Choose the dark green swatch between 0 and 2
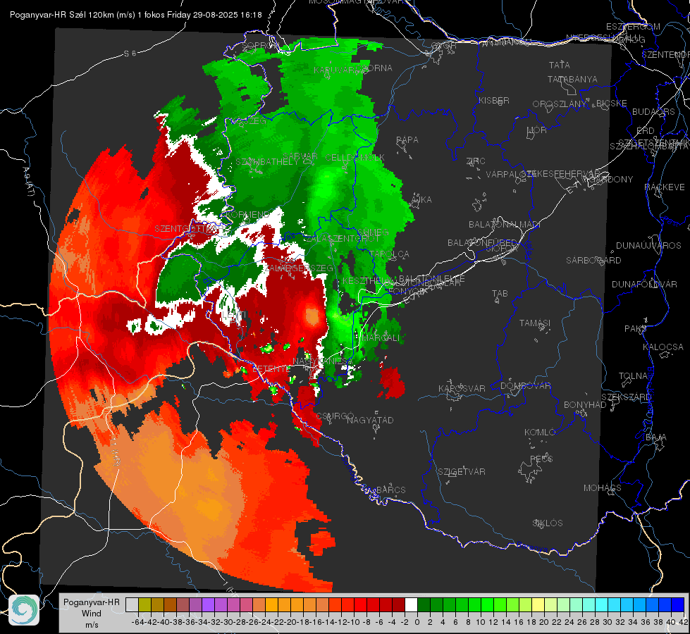Image resolution: width=690 pixels, height=634 pixels. (x=424, y=605)
